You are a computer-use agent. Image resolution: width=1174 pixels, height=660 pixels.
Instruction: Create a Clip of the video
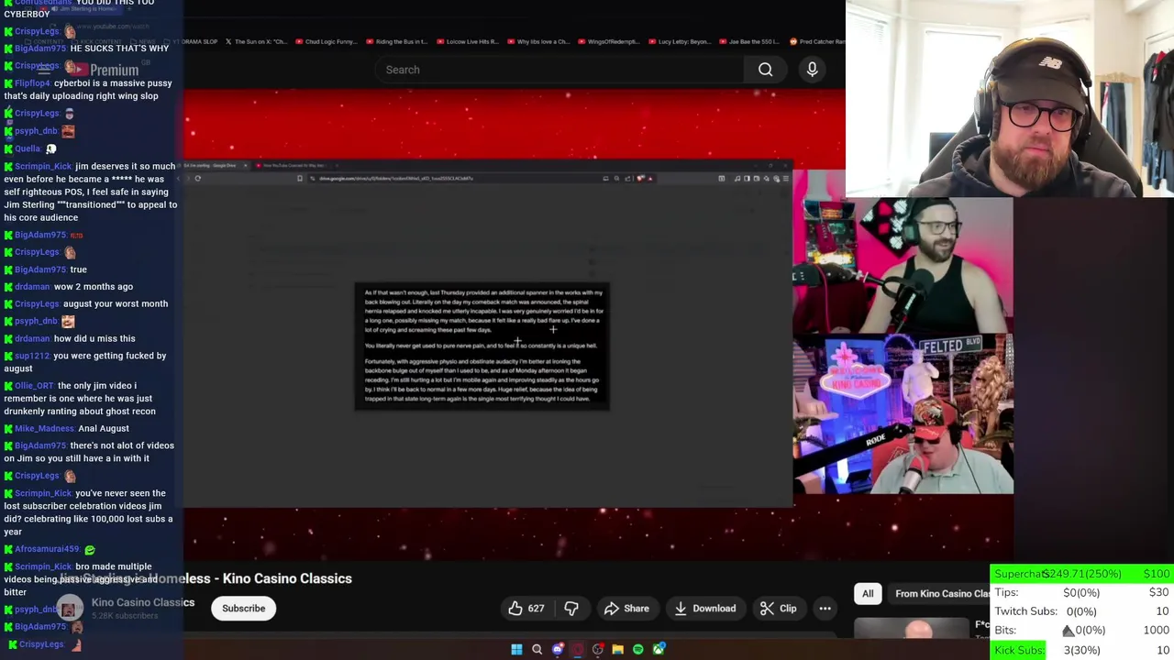click(x=779, y=609)
